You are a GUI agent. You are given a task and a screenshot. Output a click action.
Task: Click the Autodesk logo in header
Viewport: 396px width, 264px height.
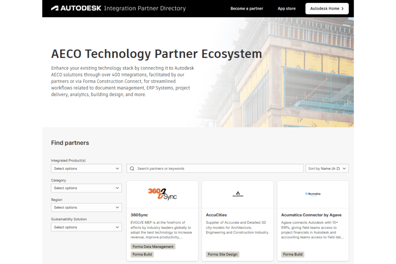click(76, 8)
